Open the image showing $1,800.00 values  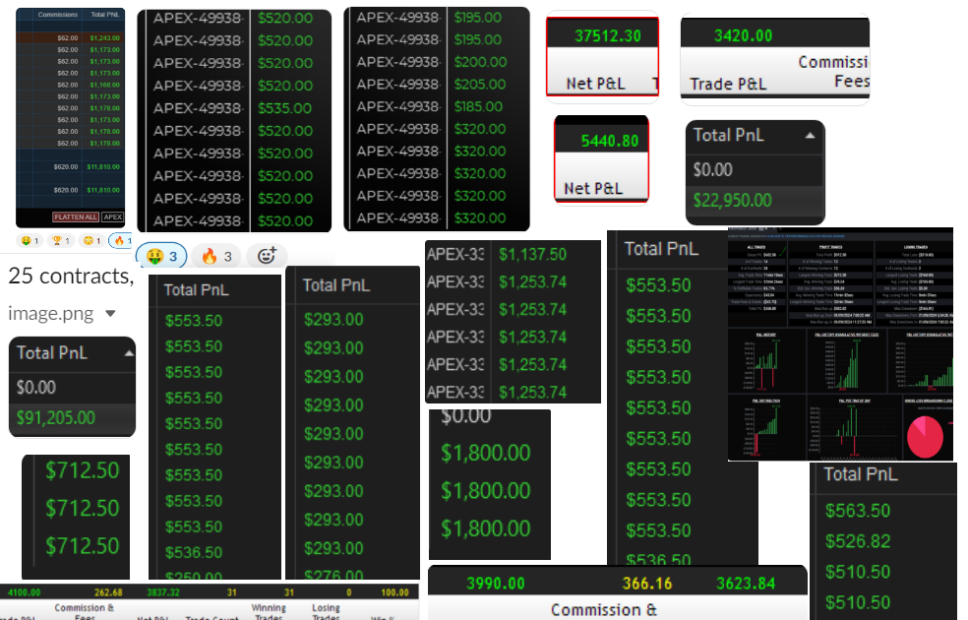489,484
